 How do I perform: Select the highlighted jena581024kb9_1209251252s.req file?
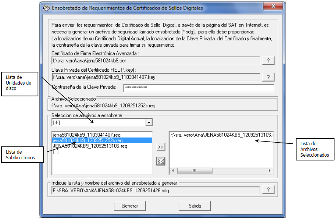pos(88,140)
